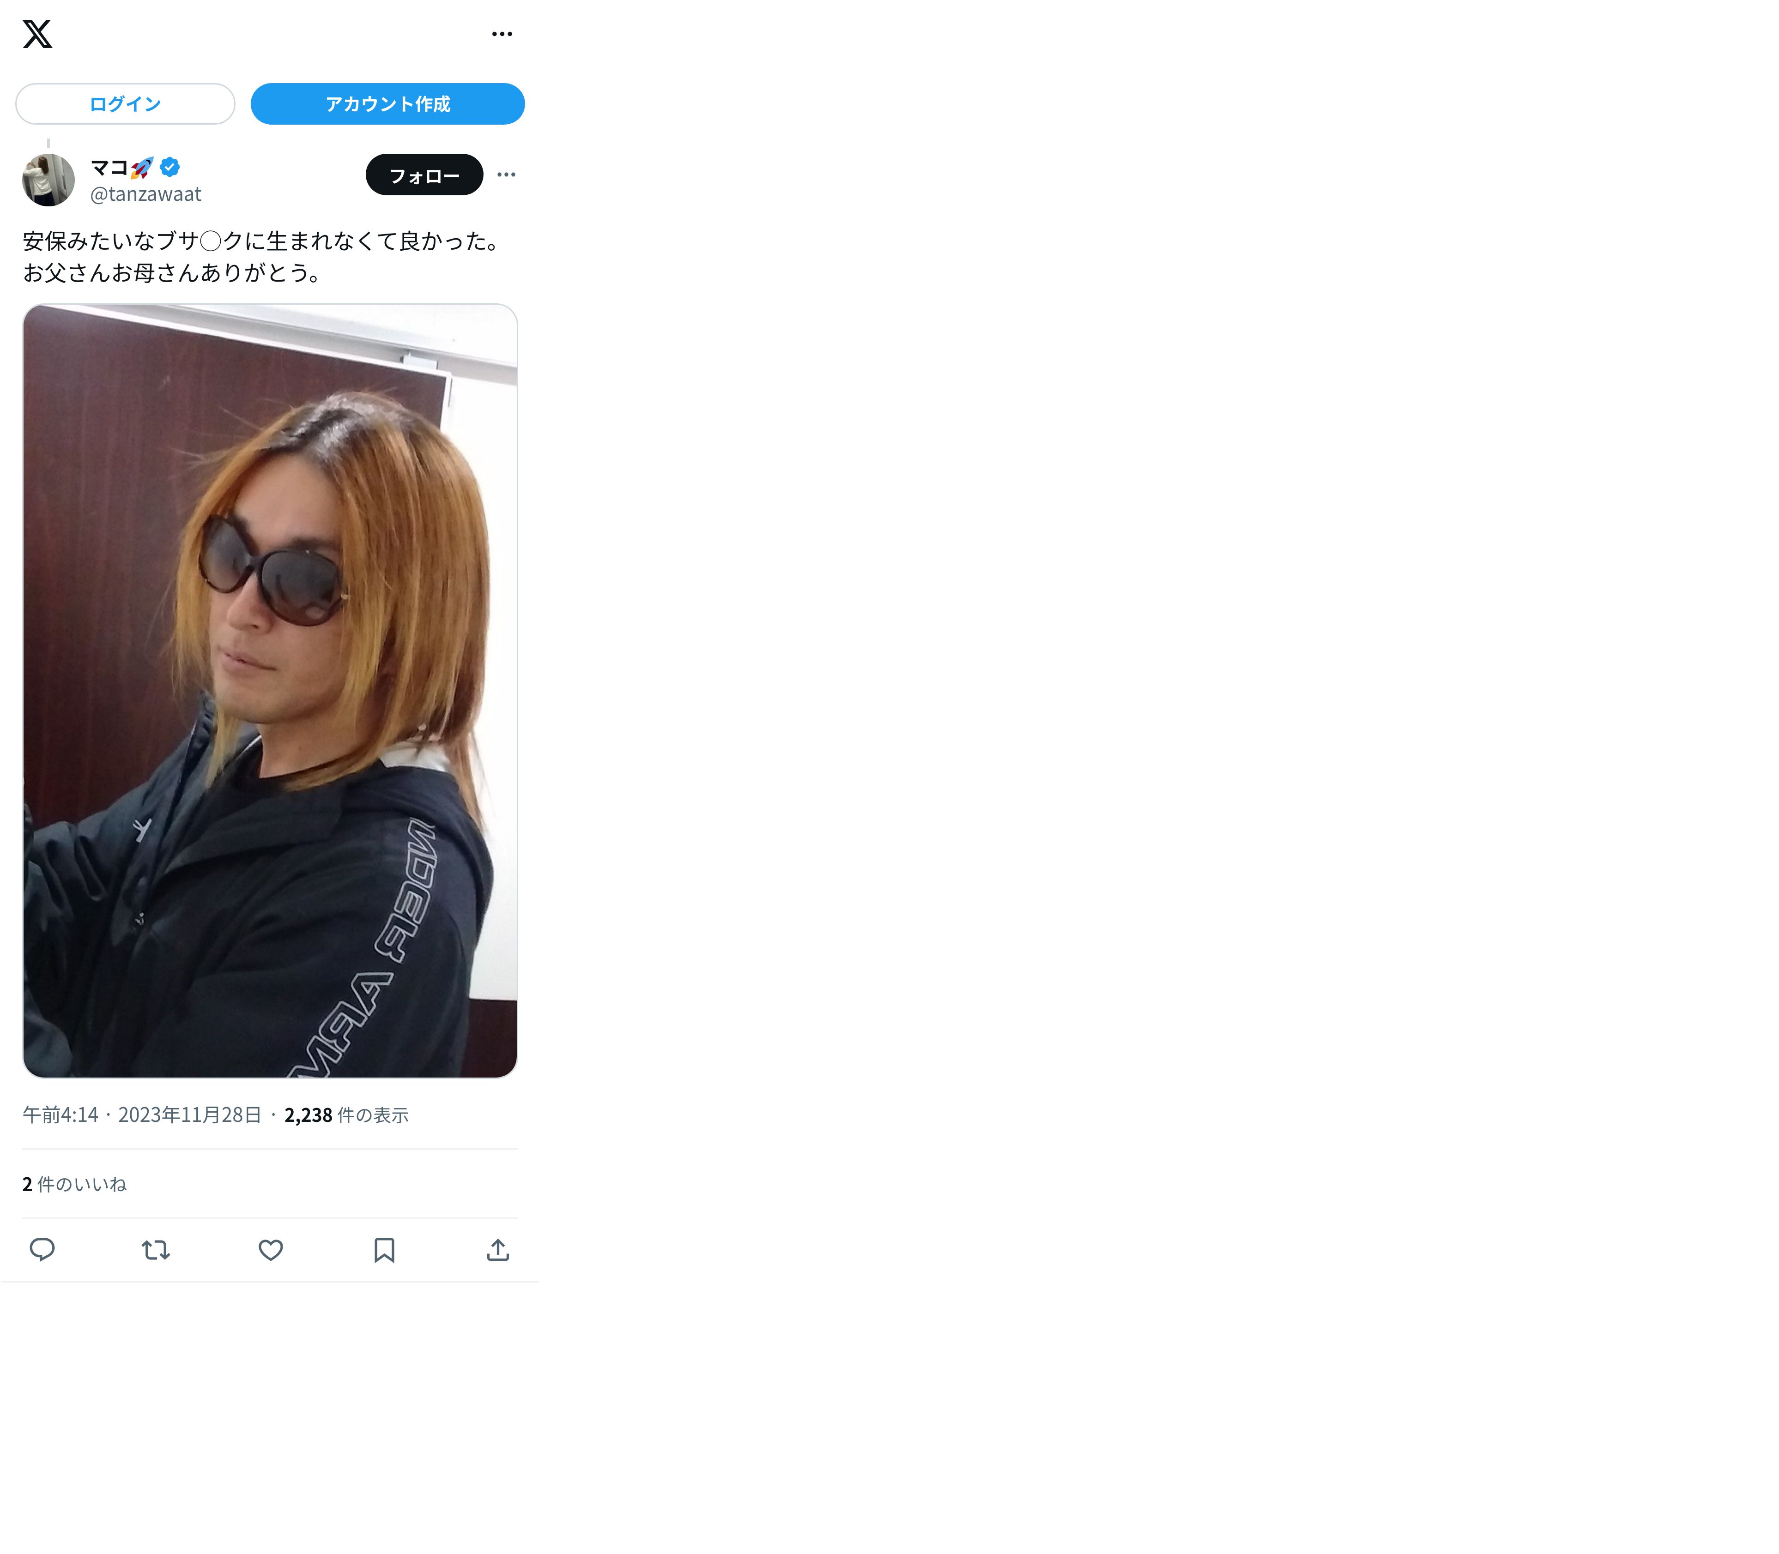The width and height of the screenshot is (1779, 1554).
Task: Open the attached photo
Action: coord(270,690)
